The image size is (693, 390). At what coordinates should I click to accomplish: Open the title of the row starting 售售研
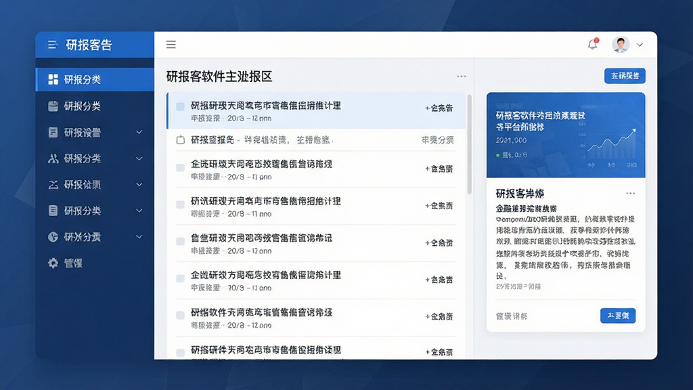[261, 238]
